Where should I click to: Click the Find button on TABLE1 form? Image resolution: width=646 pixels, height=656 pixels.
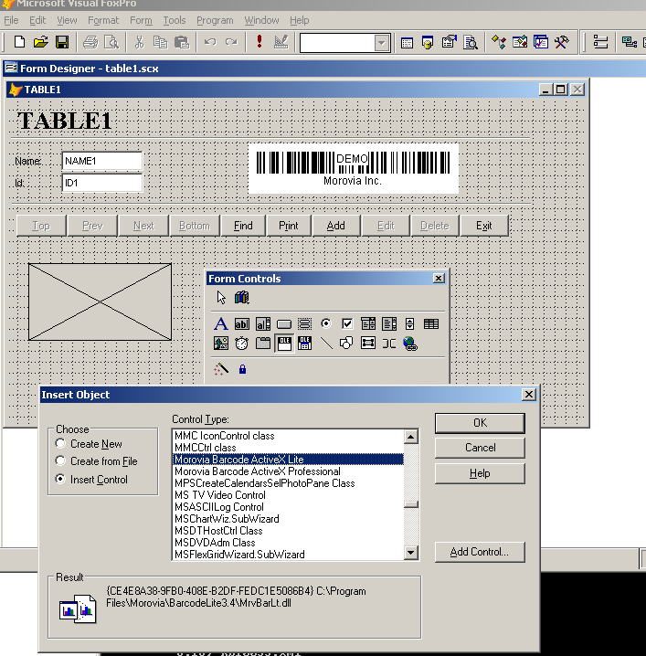[x=243, y=226]
